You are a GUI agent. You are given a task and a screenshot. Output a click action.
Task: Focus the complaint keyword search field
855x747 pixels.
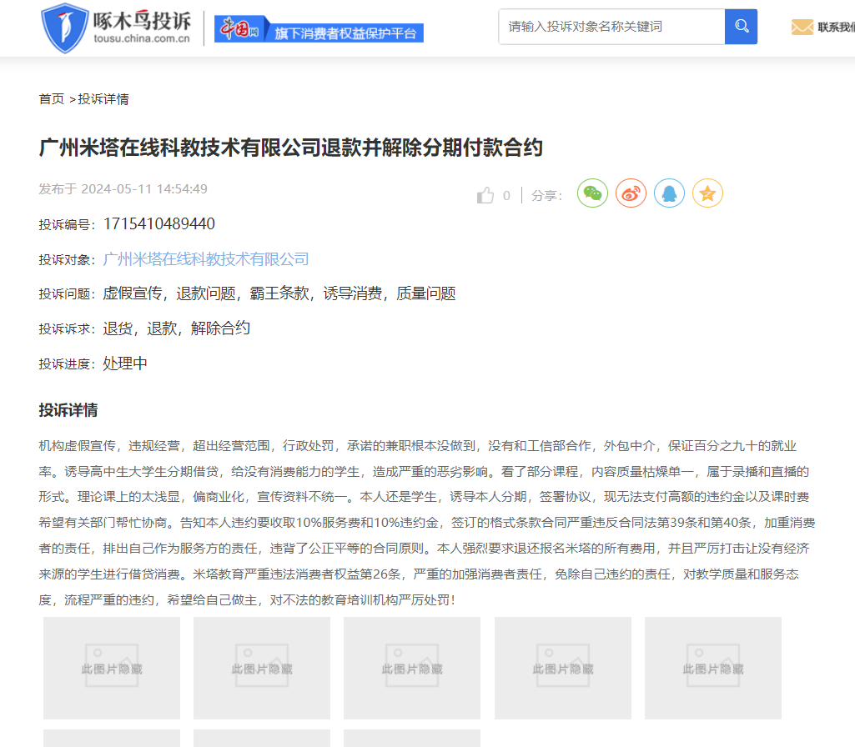611,26
